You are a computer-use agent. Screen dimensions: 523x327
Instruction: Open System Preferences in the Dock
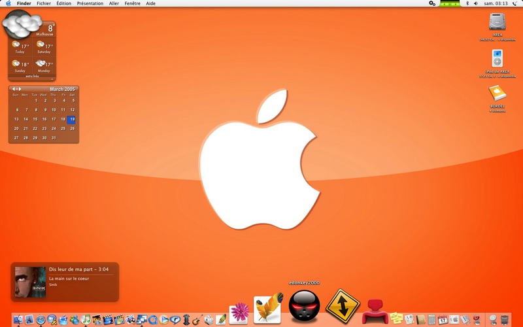(x=454, y=319)
